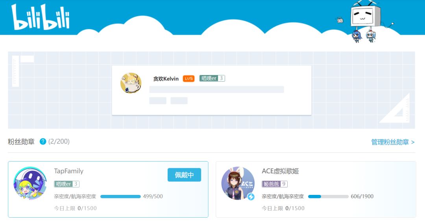Click the 粉丝勋章 section heading
The width and height of the screenshot is (425, 222).
click(21, 141)
